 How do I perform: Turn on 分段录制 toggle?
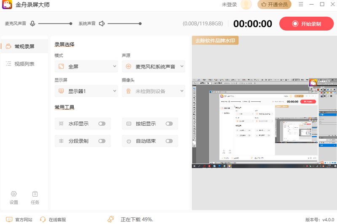pos(102,141)
